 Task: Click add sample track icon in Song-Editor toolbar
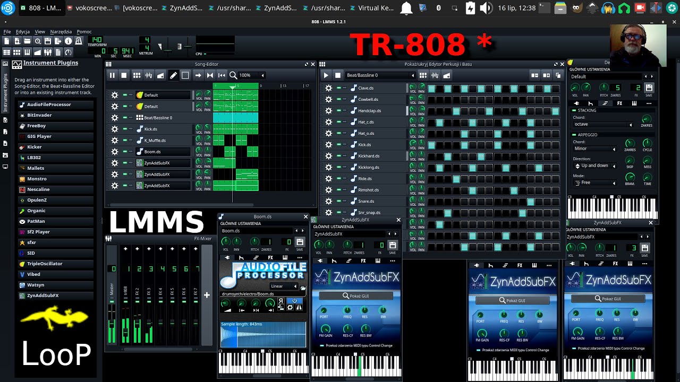(148, 75)
